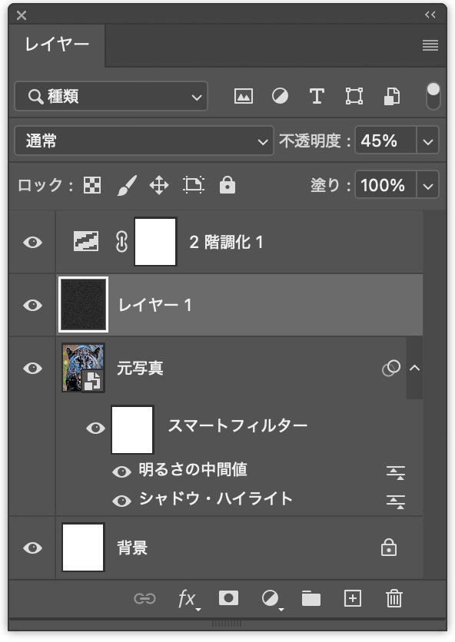Filter for smart objects icon
The width and height of the screenshot is (455, 642).
point(391,97)
